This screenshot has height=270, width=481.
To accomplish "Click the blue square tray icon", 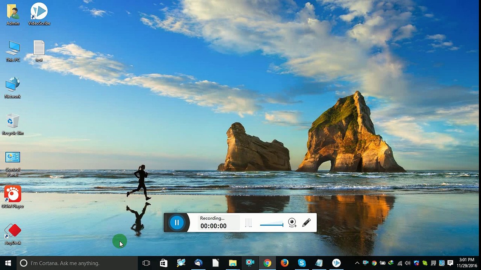I will (x=442, y=263).
